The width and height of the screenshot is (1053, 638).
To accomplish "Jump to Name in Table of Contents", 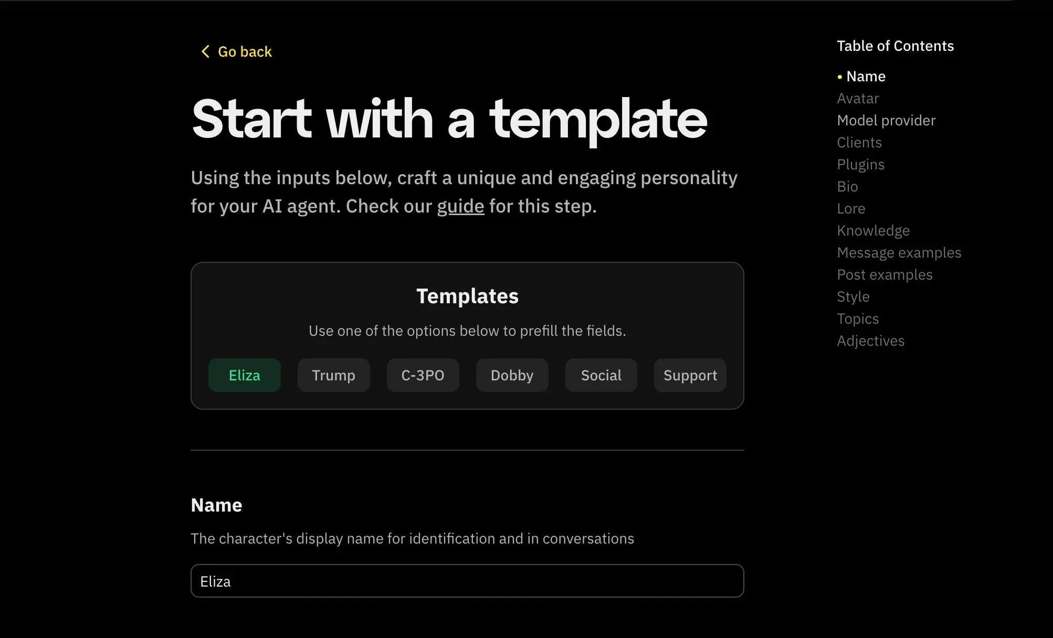I will pyautogui.click(x=866, y=77).
